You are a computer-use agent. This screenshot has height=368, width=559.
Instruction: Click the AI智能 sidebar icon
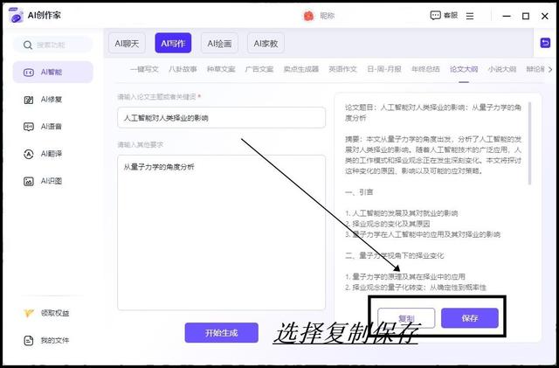29,73
